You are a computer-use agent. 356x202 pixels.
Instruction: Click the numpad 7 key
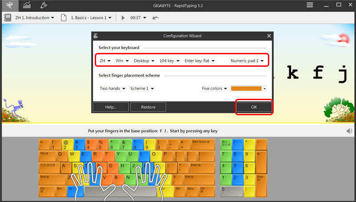[x=226, y=156]
